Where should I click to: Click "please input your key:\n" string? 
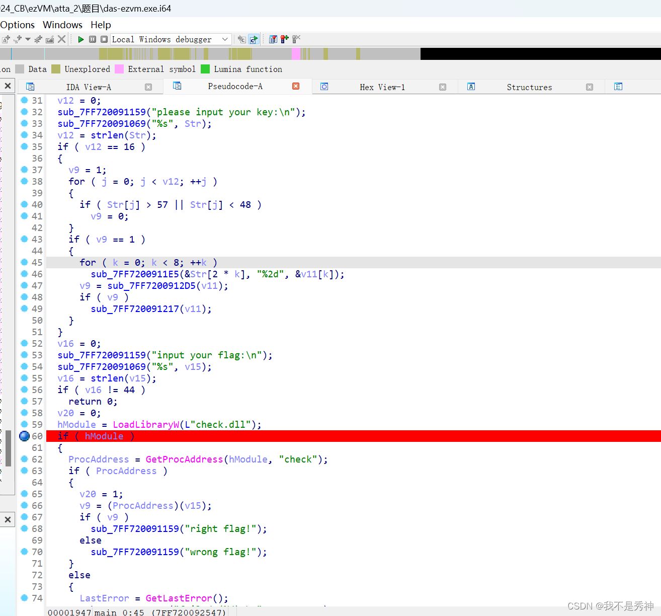[x=223, y=112]
